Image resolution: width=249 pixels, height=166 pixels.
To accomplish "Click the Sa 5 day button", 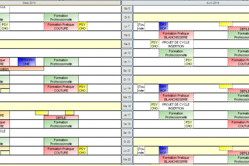I will pos(127,9).
